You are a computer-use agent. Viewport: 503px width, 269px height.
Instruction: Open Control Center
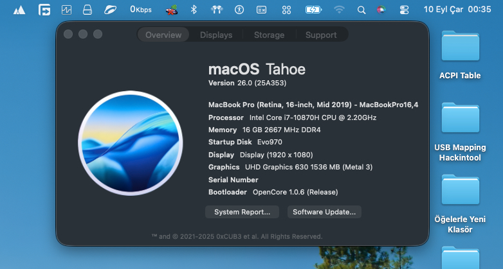404,10
